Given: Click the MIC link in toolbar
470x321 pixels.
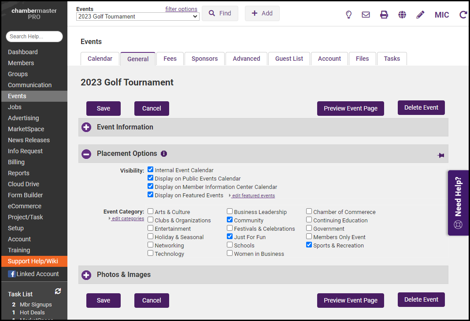Looking at the screenshot, I should (442, 15).
